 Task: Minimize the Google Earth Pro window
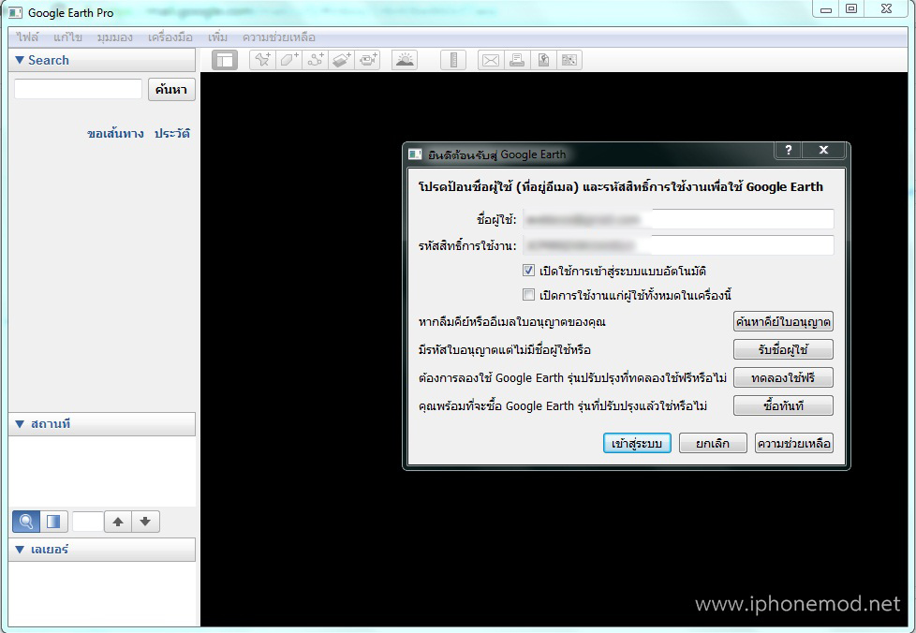[826, 9]
